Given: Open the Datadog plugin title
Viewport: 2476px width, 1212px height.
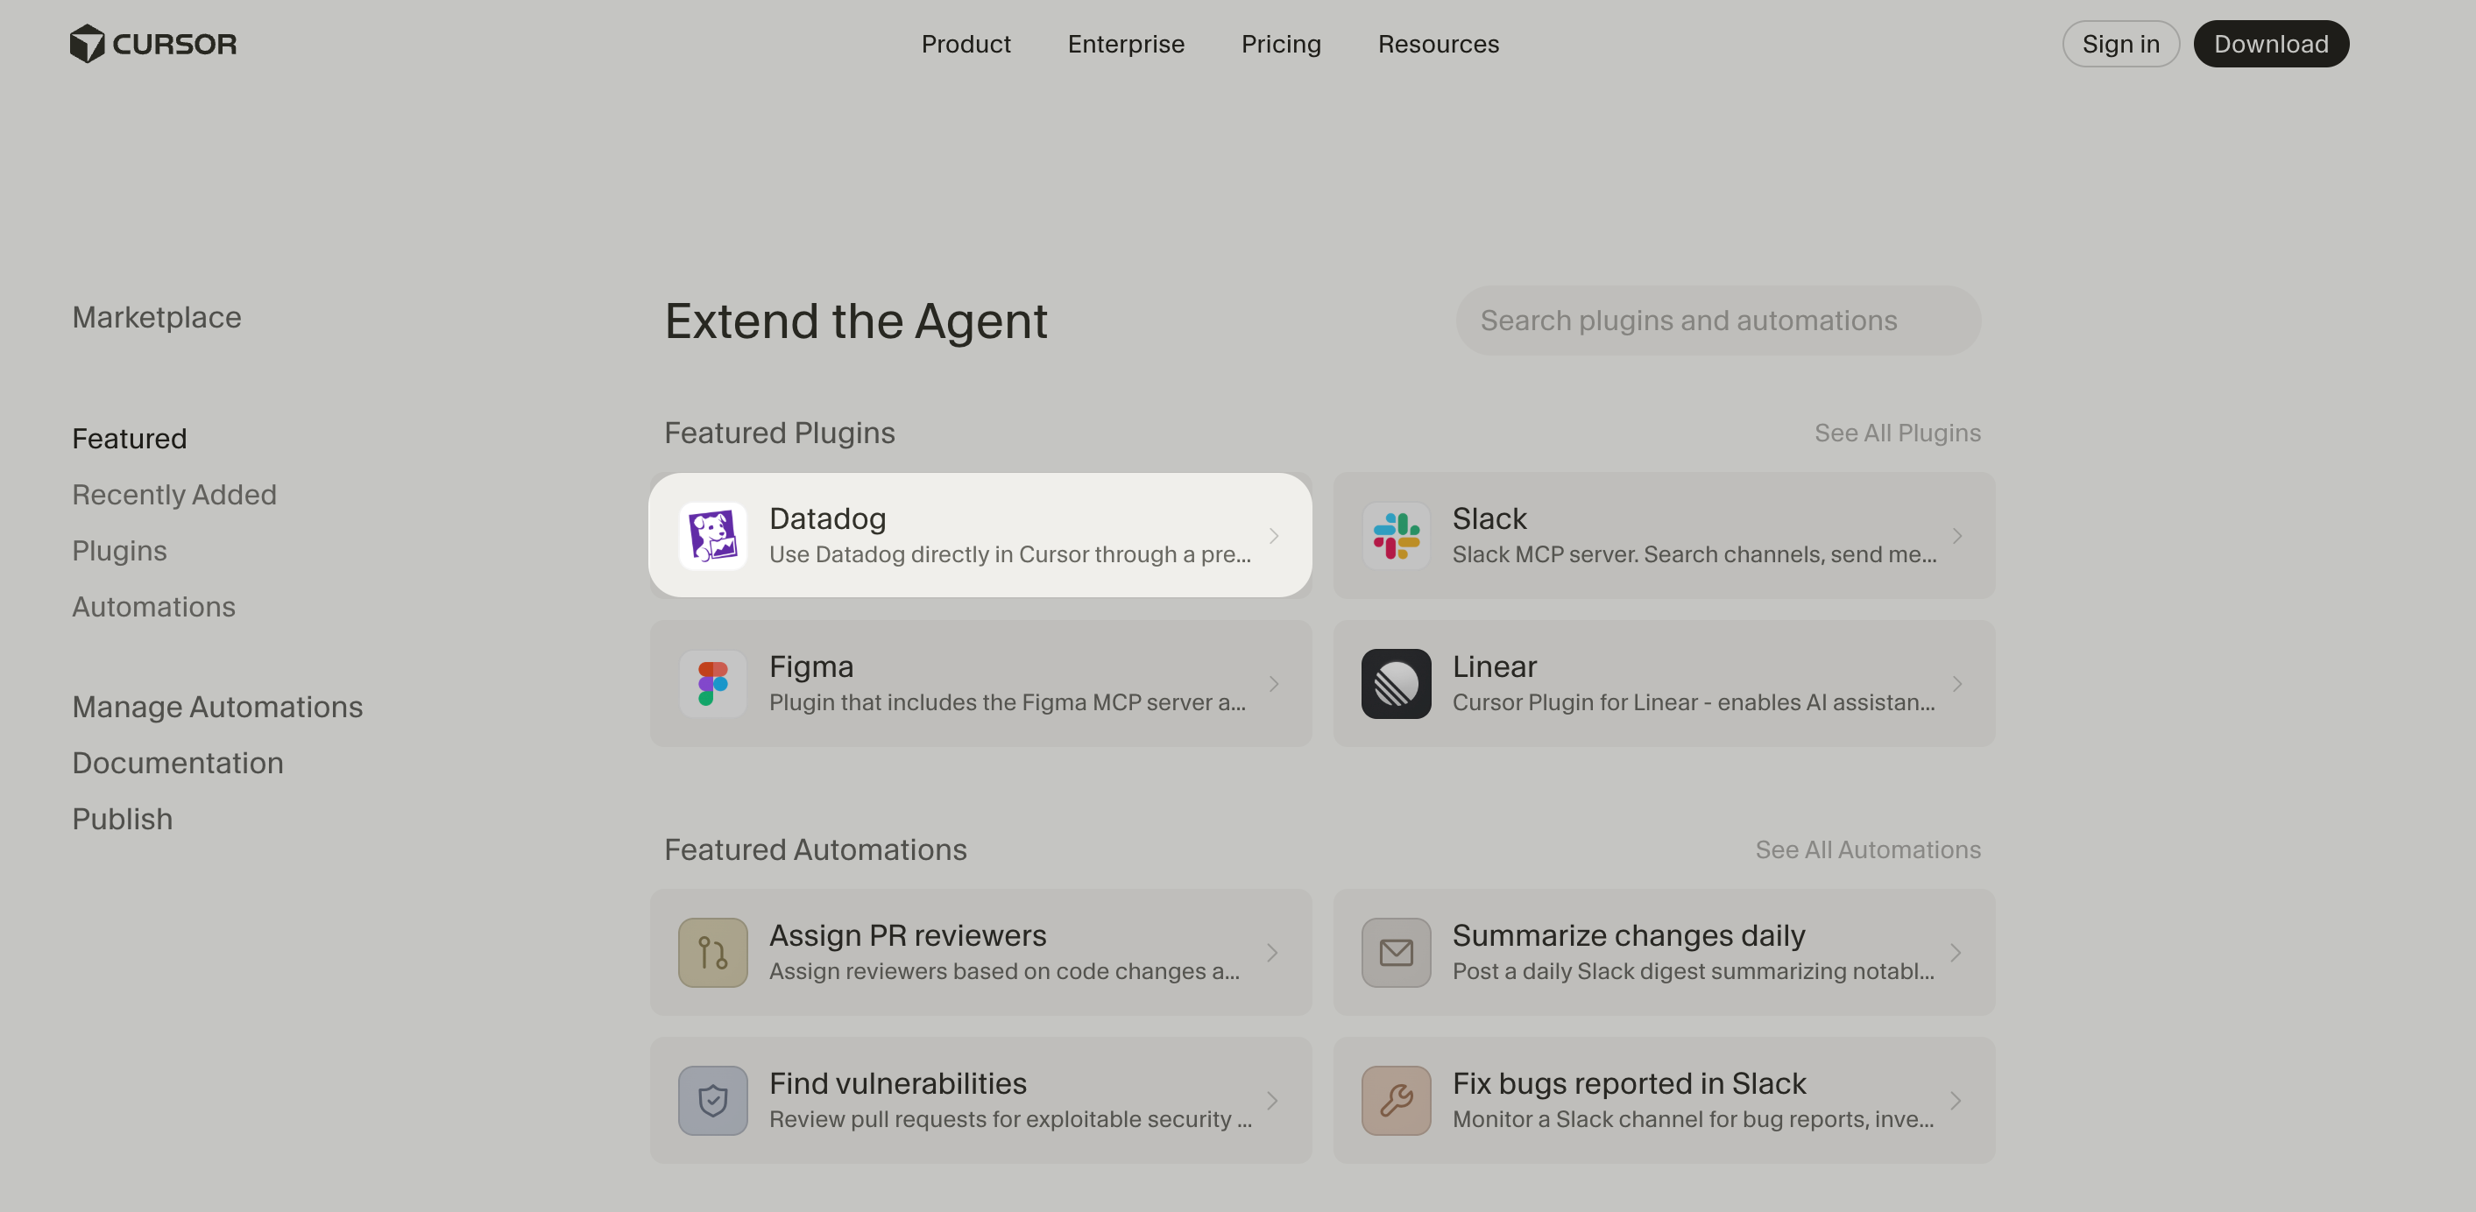Looking at the screenshot, I should coord(828,518).
